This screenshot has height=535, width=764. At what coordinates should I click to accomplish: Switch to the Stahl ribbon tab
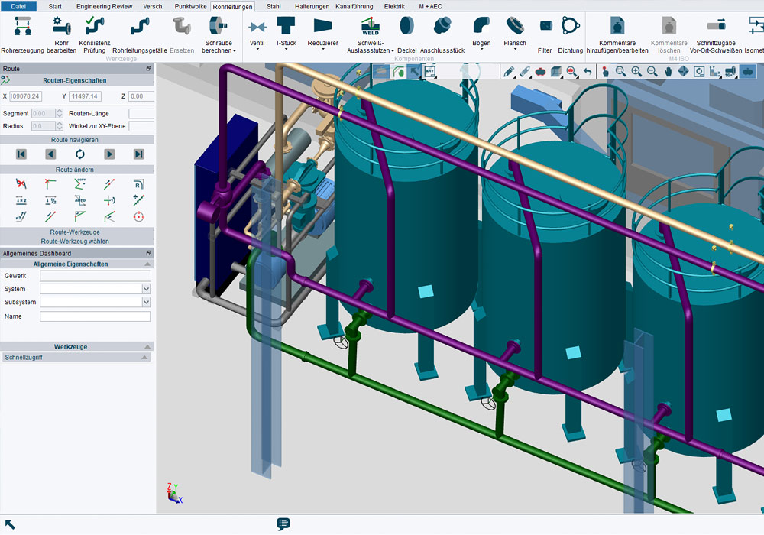[x=273, y=6]
